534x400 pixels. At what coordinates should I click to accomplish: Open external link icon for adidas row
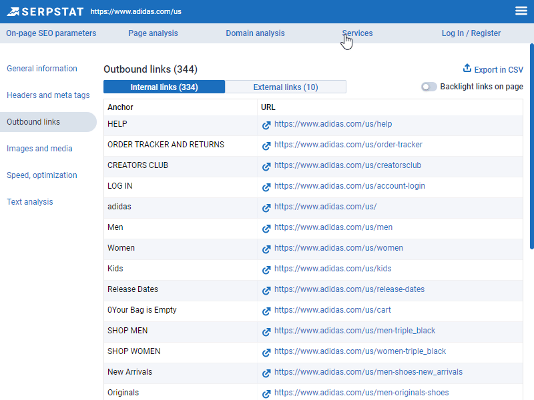pos(266,207)
